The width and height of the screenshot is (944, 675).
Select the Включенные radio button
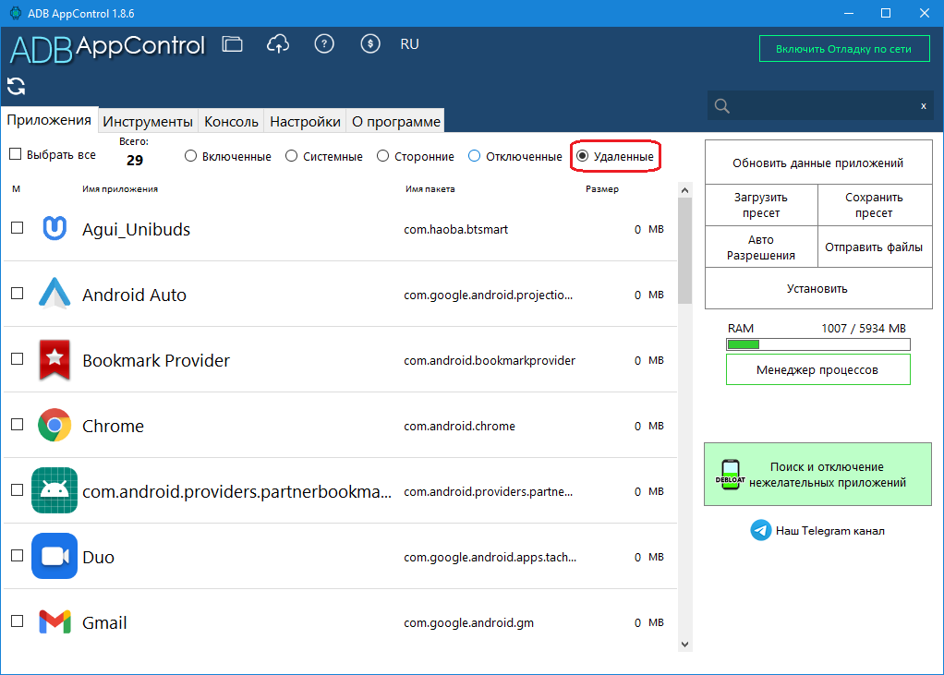pyautogui.click(x=191, y=156)
